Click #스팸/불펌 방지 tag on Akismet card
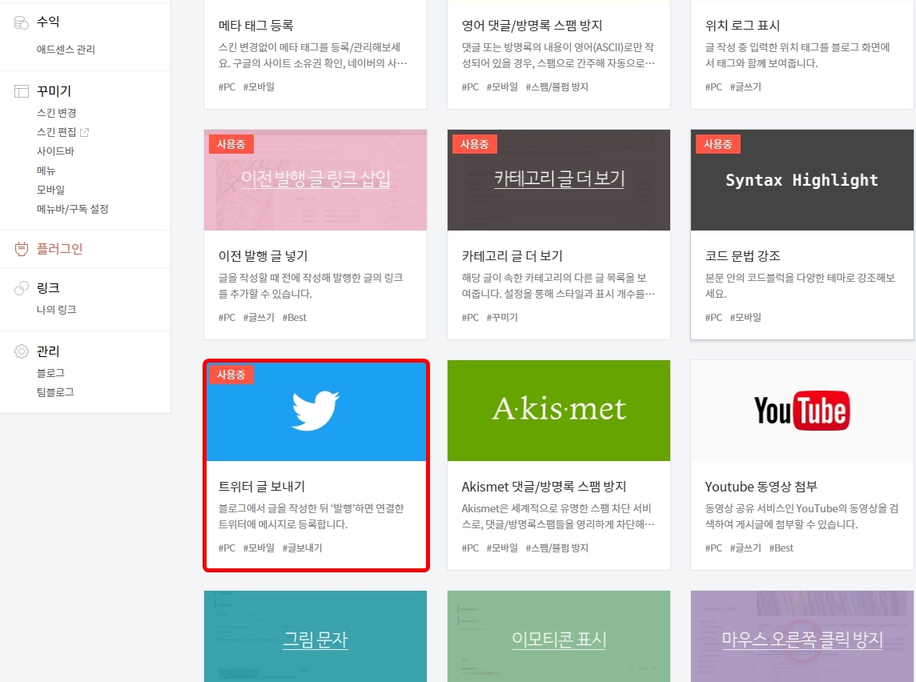This screenshot has height=682, width=916. coord(556,548)
